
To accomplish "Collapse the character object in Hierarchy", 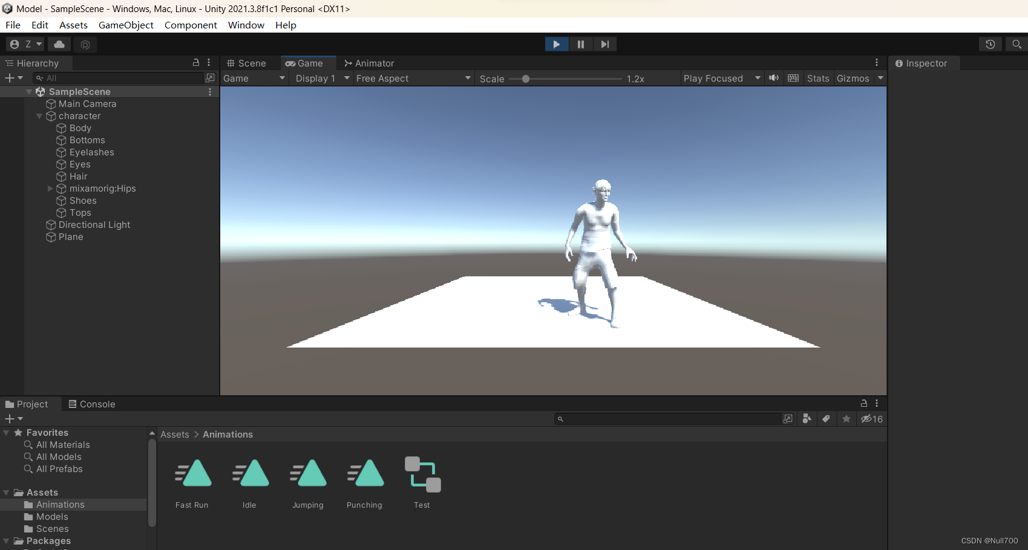I will 39,116.
